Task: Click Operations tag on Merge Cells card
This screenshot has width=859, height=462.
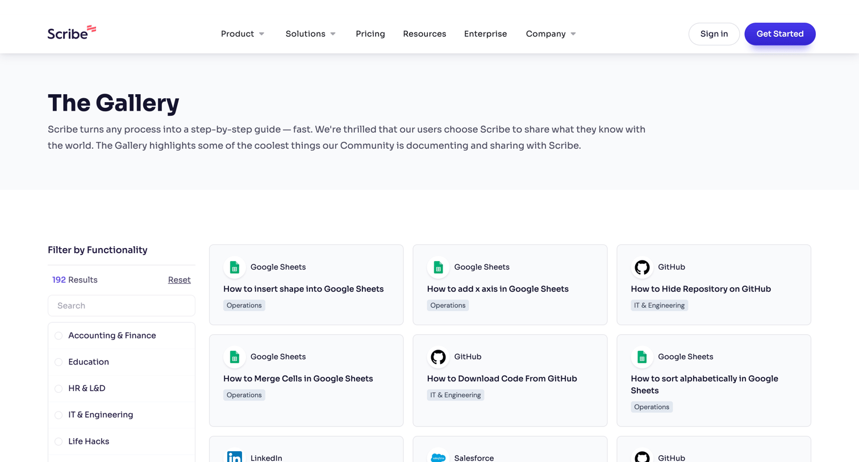Action: point(244,395)
